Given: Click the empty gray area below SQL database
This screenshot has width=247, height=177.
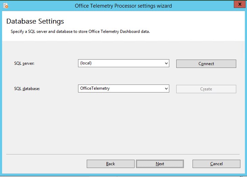Looking at the screenshot, I should click(123, 123).
